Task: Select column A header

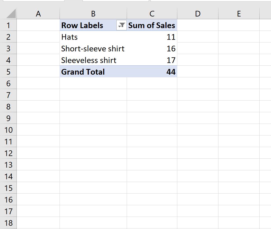Action: pyautogui.click(x=38, y=14)
